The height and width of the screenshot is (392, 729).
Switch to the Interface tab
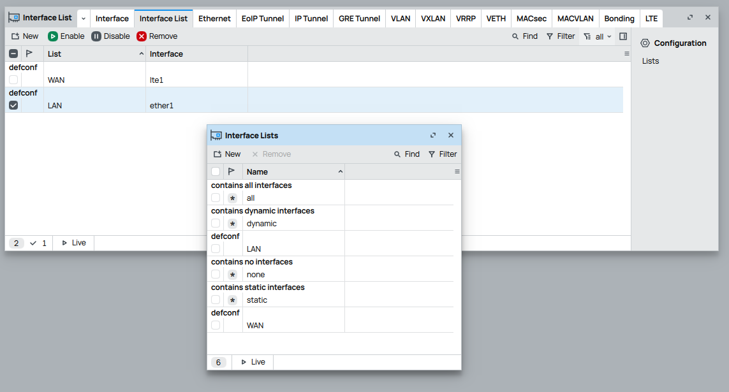coord(112,18)
